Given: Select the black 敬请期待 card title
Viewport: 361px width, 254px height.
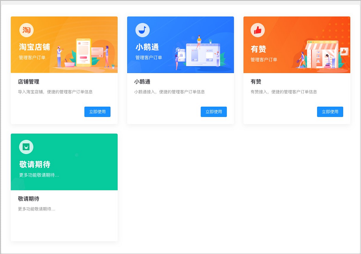Looking at the screenshot, I should coord(28,199).
